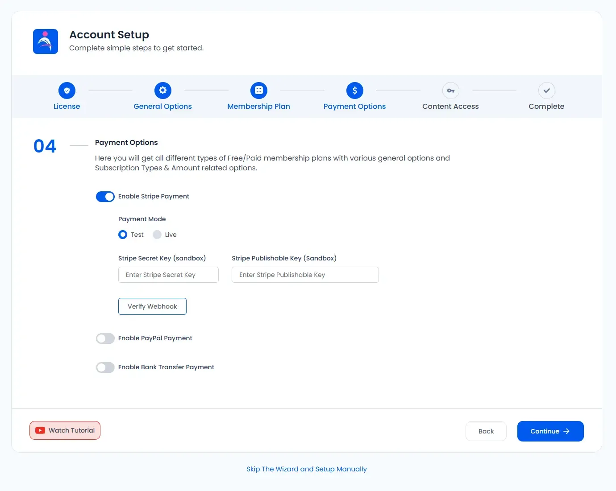Click the License shield icon
The image size is (616, 491).
click(67, 90)
